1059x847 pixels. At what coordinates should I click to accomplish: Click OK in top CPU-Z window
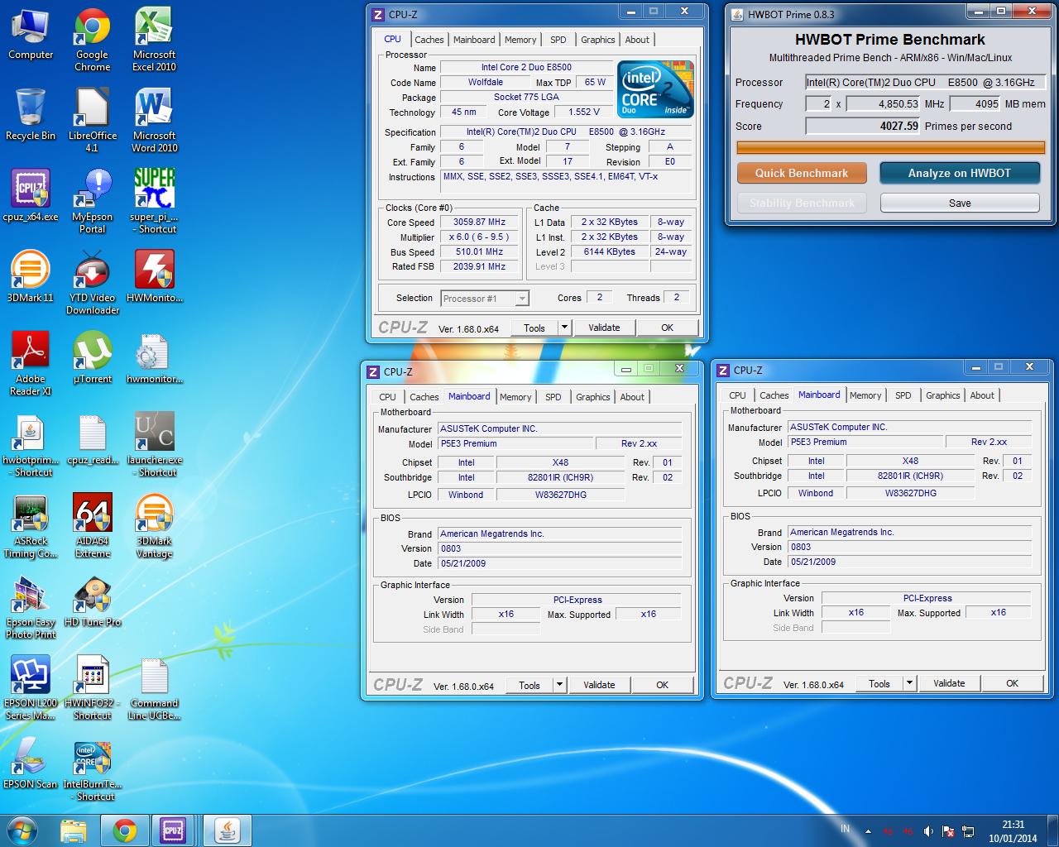click(x=667, y=328)
